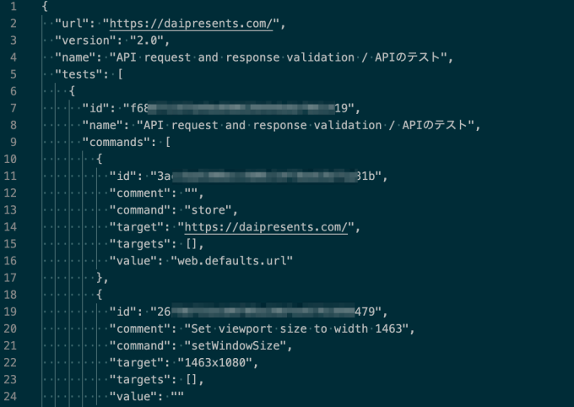Select line number 18 in the gutter

click(x=13, y=295)
